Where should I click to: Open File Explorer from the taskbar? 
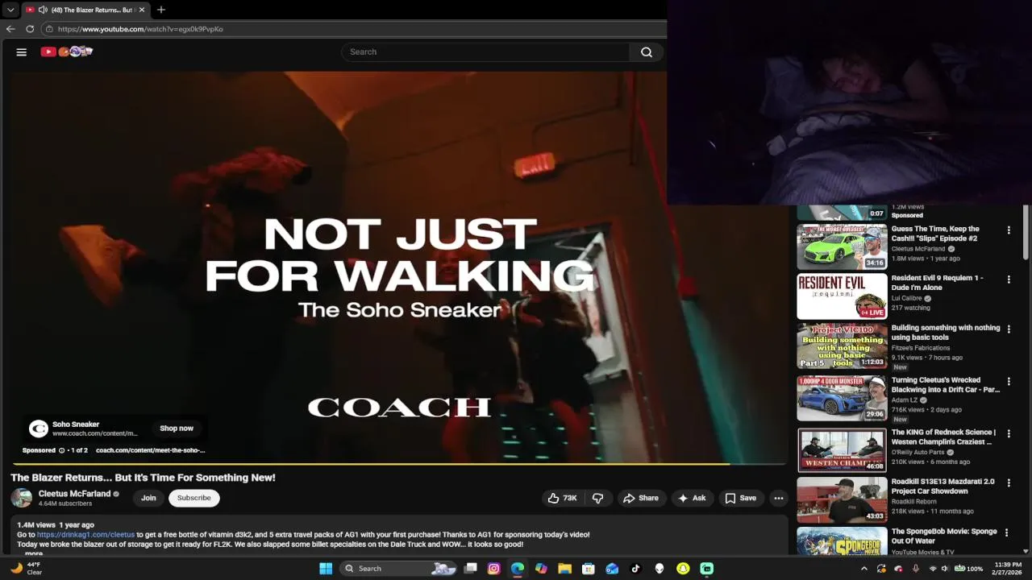point(565,568)
